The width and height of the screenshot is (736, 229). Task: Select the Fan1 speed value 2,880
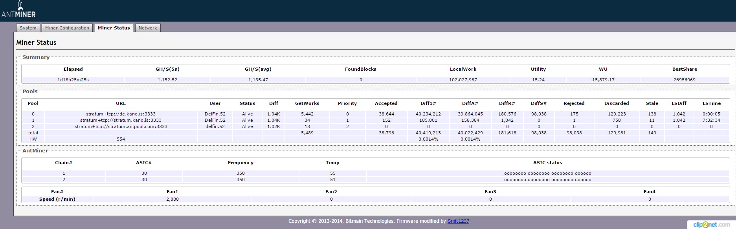[x=173, y=199]
